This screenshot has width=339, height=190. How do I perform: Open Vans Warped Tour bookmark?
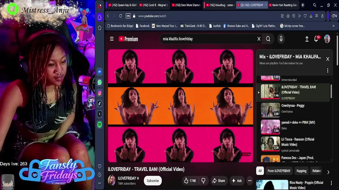point(164,26)
